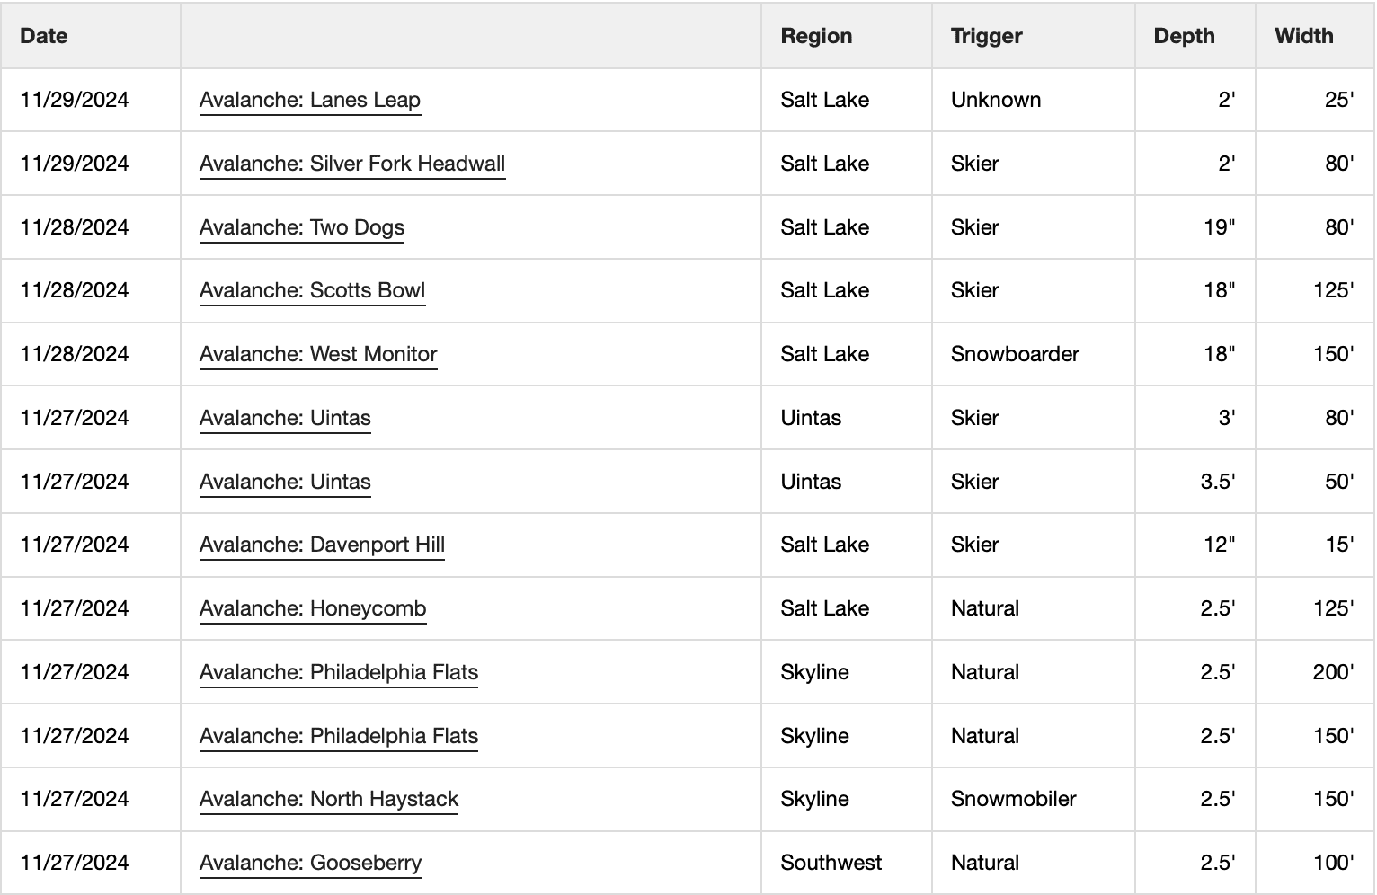Screen dimensions: 1377x895
Task: Sort table by the Date column header
Action: (44, 36)
